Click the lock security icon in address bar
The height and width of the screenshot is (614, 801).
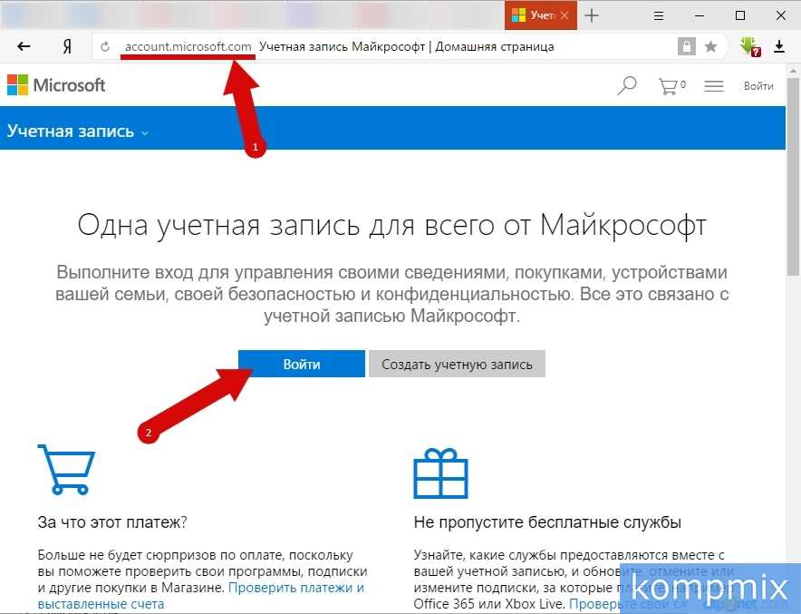tap(687, 46)
